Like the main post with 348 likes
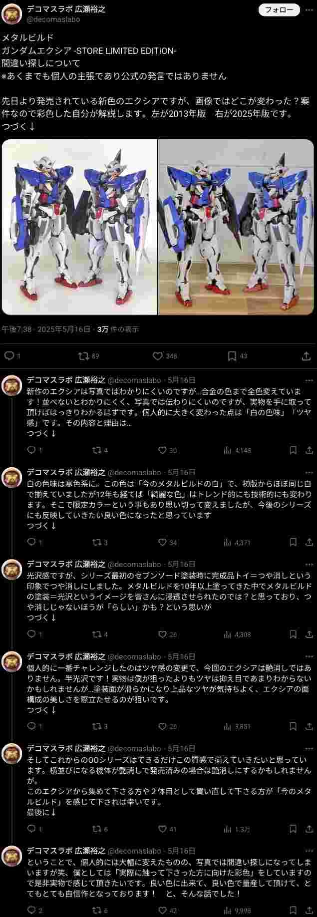Screen dimensions: 317x917 pos(165,356)
